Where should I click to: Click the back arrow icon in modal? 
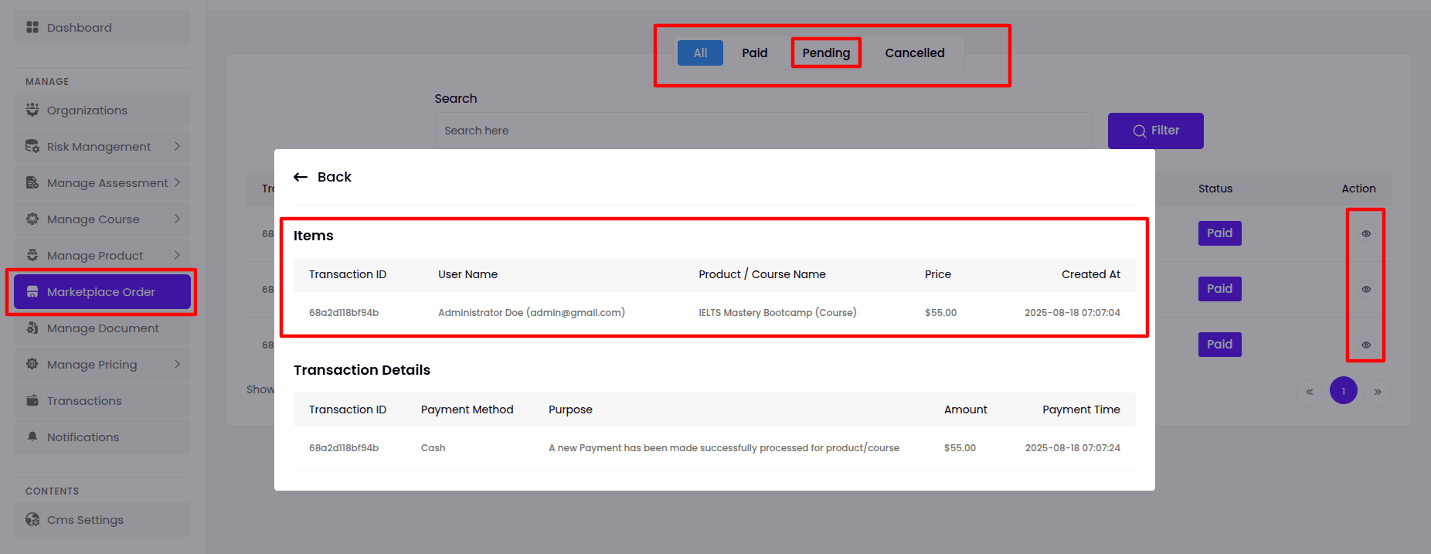pyautogui.click(x=301, y=178)
